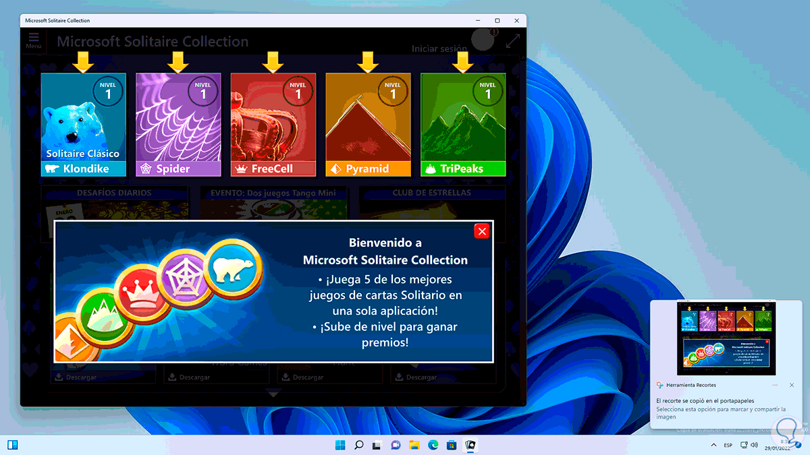The image size is (810, 455).
Task: Click the red crown badge in welcome dialog
Action: [x=142, y=295]
